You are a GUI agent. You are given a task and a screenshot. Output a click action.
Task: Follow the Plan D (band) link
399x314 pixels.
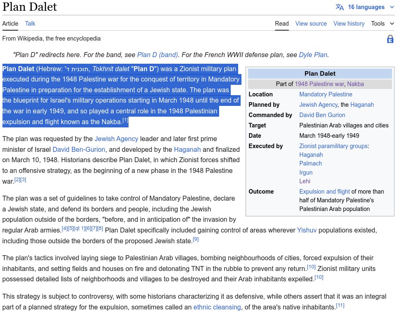(158, 55)
